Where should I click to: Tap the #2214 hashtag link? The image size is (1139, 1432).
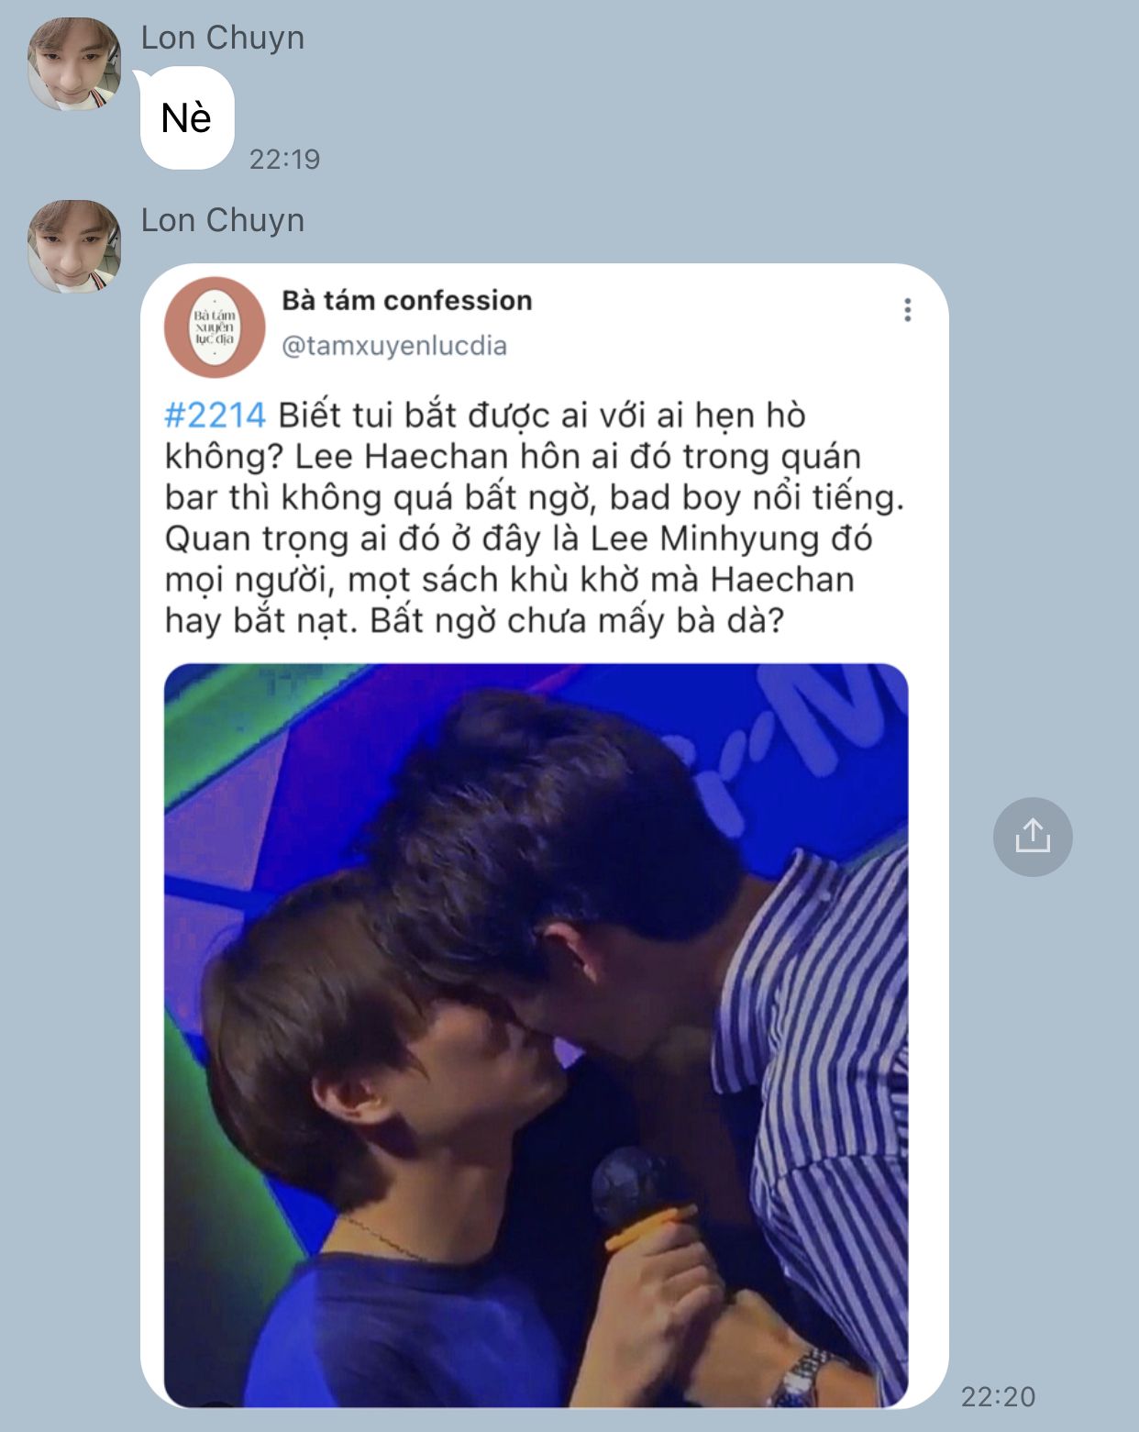215,416
